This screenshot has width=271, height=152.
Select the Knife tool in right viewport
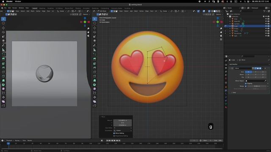pos(94,76)
